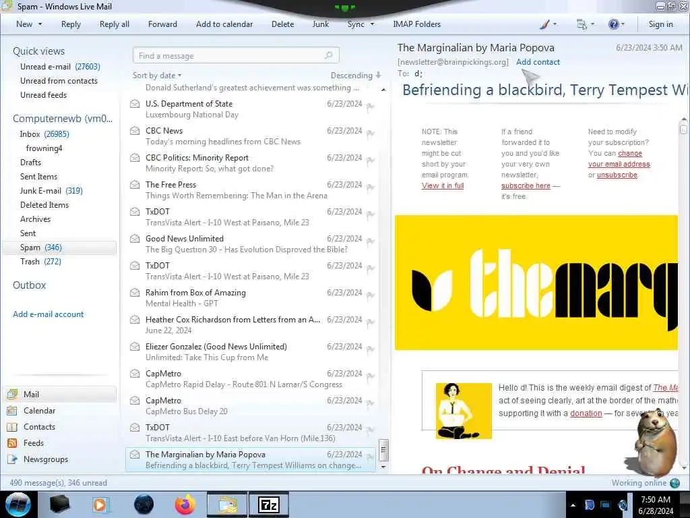690x518 pixels.
Task: Click the unsubscribe link
Action: tap(617, 175)
